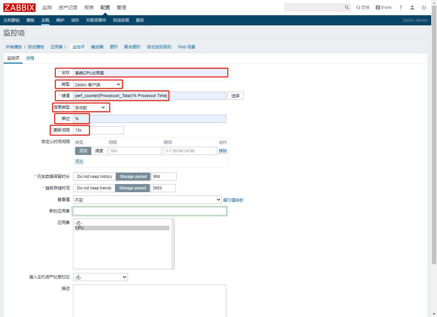Open the 应用集 1 link
This screenshot has width=437, height=317.
coord(58,47)
